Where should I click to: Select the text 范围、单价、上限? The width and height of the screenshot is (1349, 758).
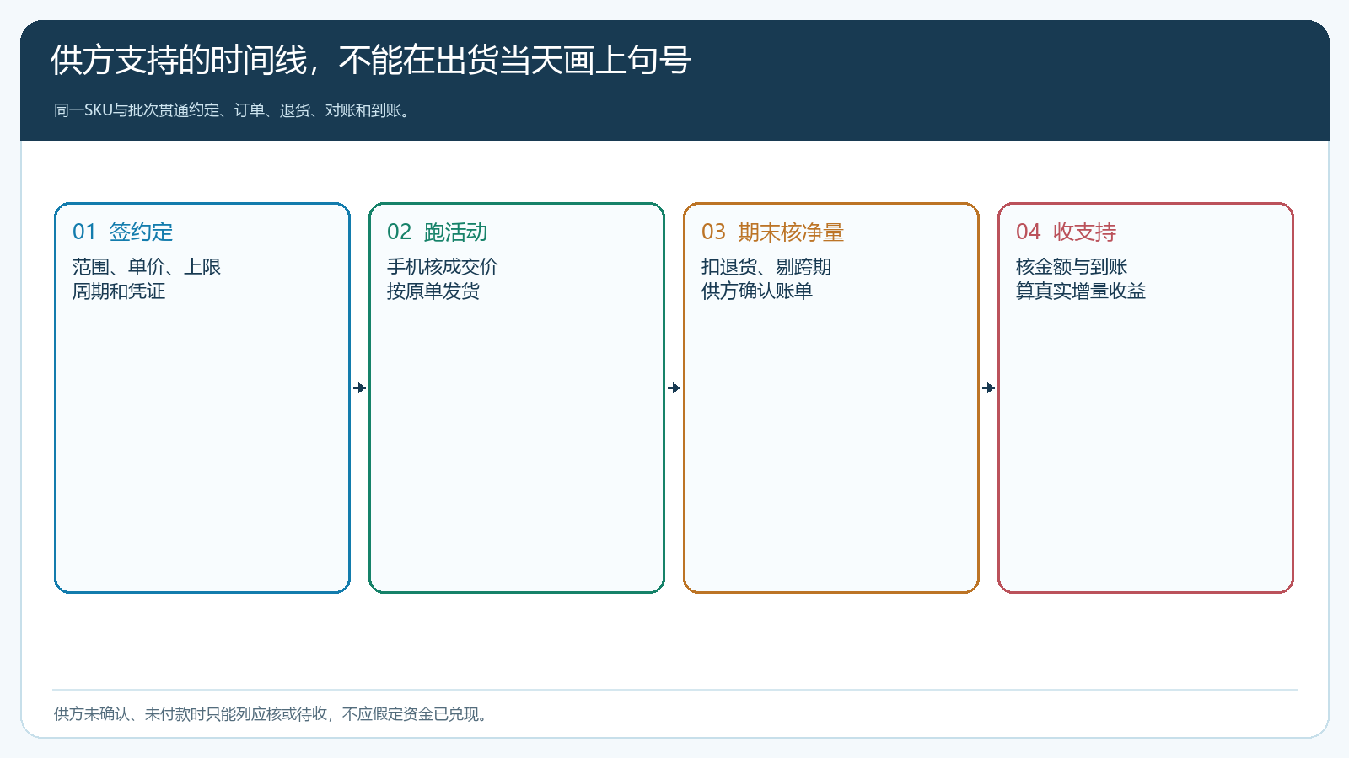coord(147,267)
